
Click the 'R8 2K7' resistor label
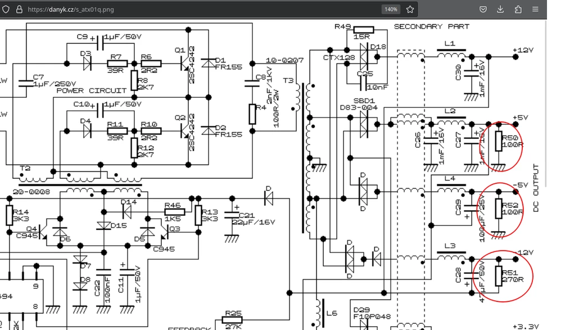146,84
